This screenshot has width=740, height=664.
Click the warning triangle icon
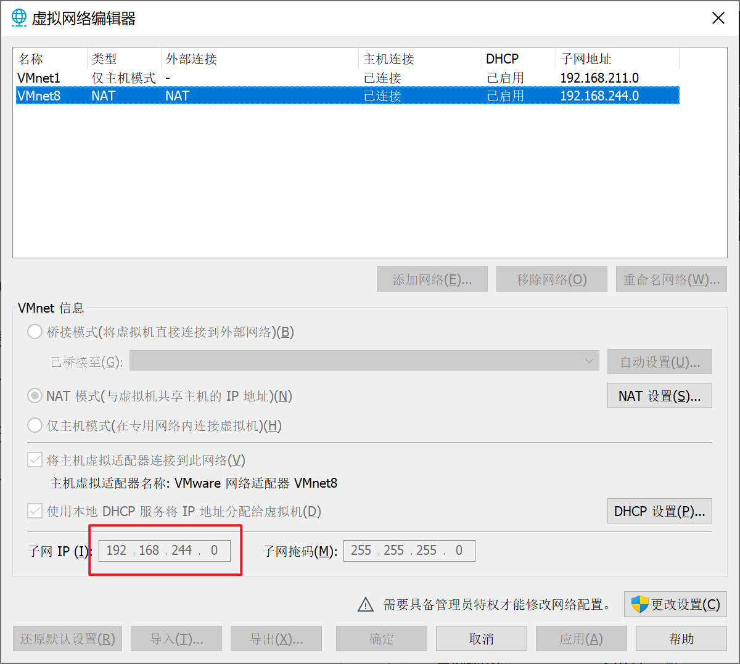[366, 605]
